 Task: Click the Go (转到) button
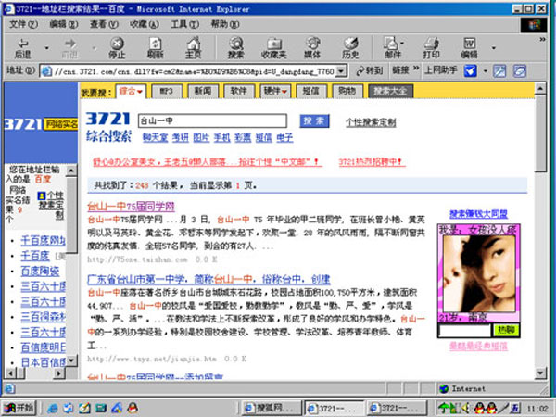tap(370, 71)
